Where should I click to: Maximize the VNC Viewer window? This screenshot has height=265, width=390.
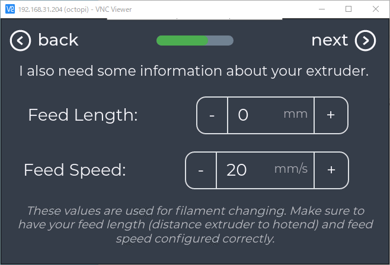coord(349,9)
